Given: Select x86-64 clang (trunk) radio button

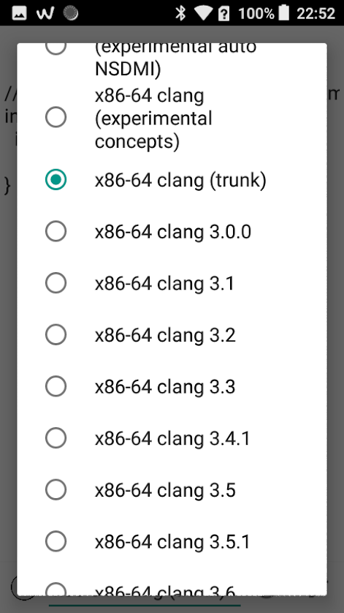Looking at the screenshot, I should click(56, 179).
